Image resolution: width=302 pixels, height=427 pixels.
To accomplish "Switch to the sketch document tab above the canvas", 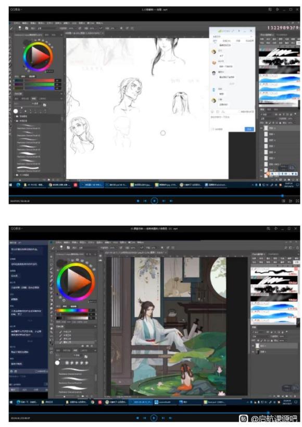I will point(83,33).
